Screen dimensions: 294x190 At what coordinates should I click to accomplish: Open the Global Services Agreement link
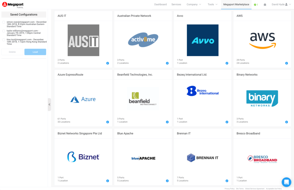(255, 189)
